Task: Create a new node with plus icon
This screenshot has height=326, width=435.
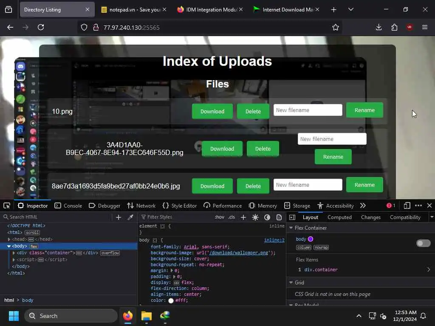Action: click(x=119, y=217)
